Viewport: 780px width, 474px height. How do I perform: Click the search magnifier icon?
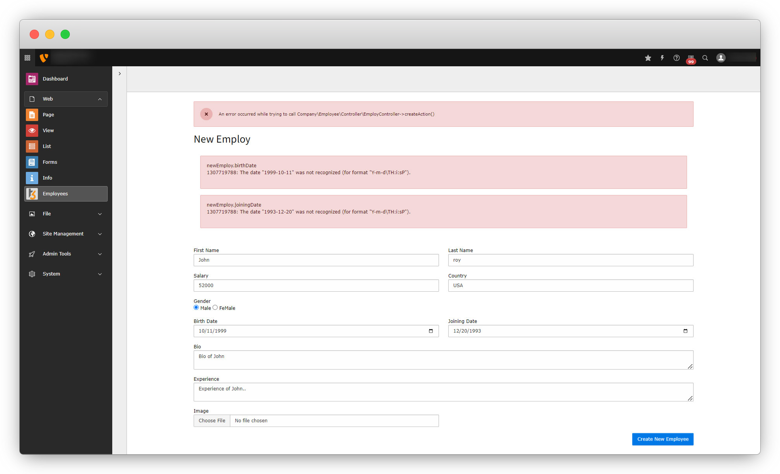[705, 58]
